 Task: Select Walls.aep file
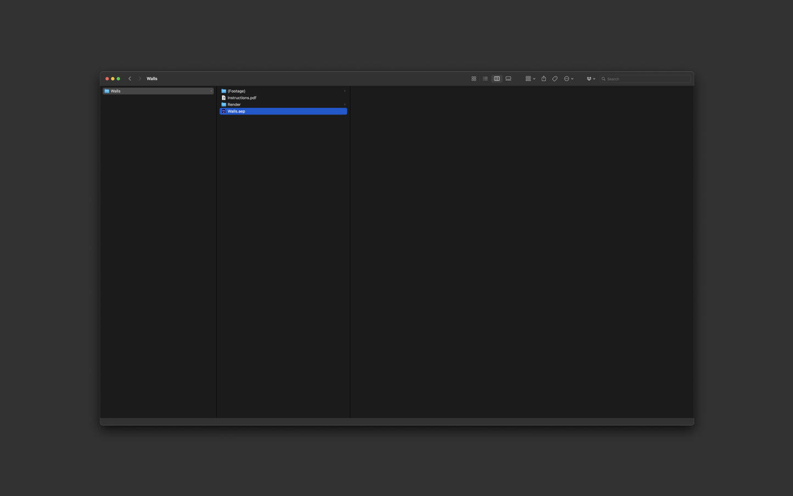[x=283, y=111]
